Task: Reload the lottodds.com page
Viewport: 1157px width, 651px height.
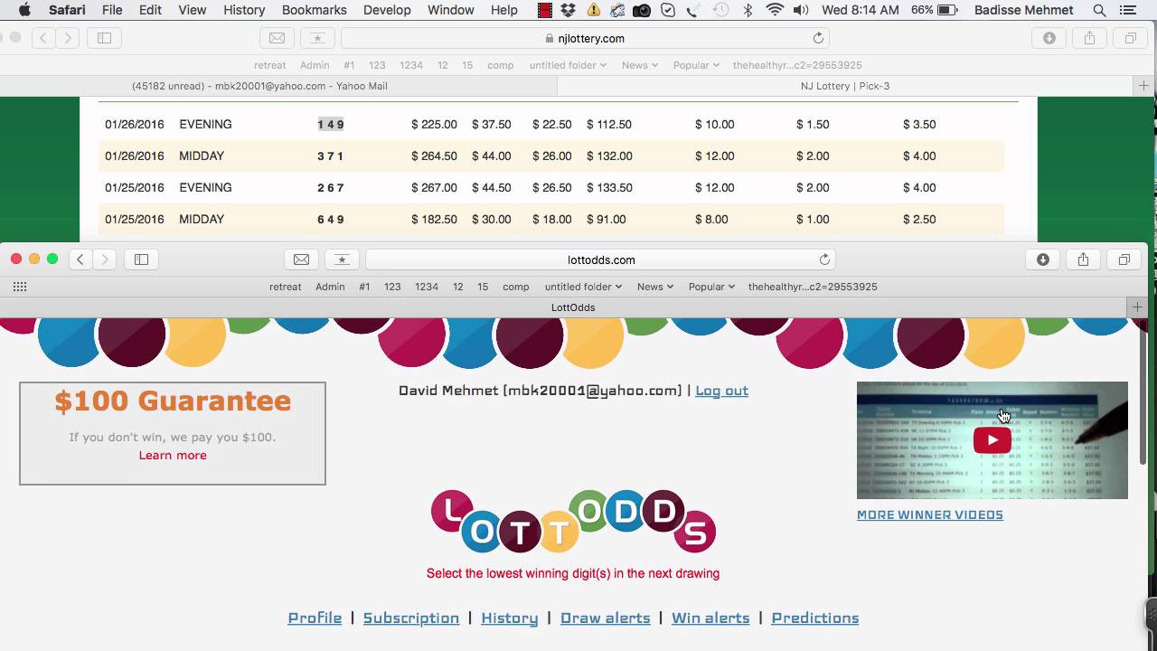Action: [x=824, y=259]
